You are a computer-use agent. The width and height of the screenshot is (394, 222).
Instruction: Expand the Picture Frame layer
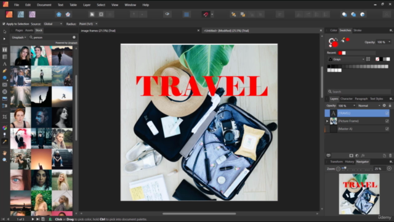point(327,121)
